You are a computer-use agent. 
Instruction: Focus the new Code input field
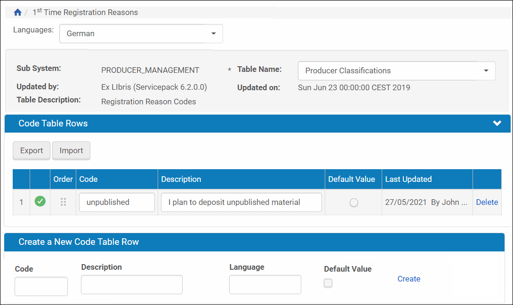(41, 286)
